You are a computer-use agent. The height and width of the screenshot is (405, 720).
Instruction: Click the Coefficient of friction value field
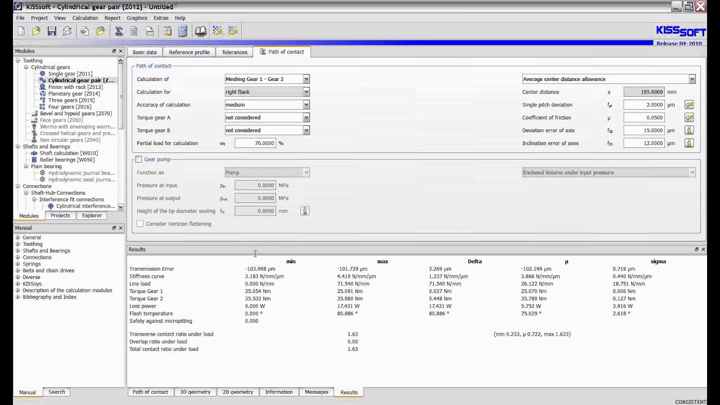(644, 118)
